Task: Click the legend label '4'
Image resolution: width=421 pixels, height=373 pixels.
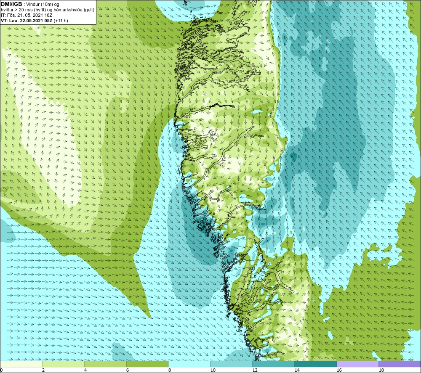Action: click(85, 370)
